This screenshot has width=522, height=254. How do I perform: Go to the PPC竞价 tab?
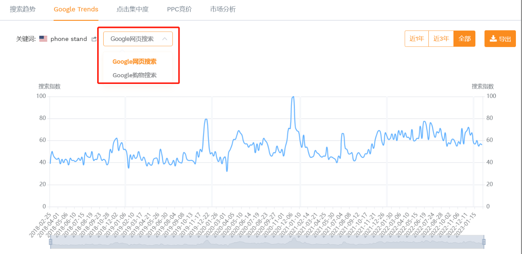[x=179, y=9]
